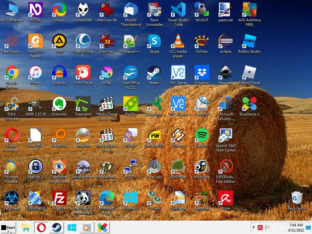
Task: Open the SumatraPDF shortcut
Action: tap(154, 138)
